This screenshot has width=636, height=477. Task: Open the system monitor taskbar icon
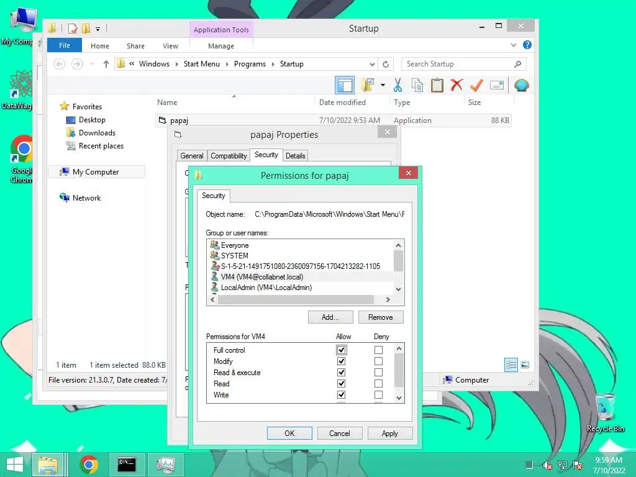(165, 465)
